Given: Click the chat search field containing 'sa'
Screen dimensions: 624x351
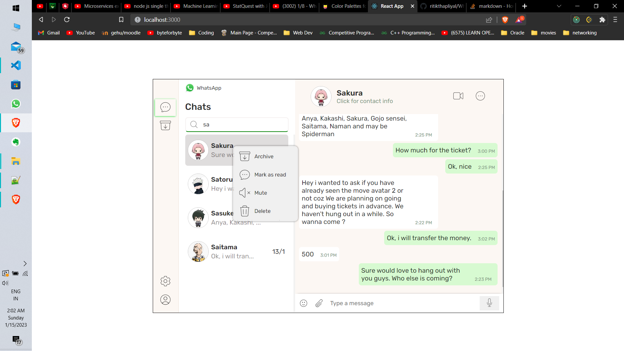Looking at the screenshot, I should [237, 124].
